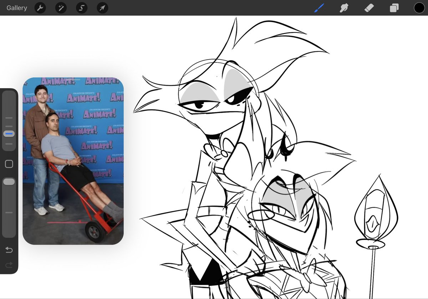Undo the last stroke
Image resolution: width=428 pixels, height=299 pixels.
click(x=9, y=250)
